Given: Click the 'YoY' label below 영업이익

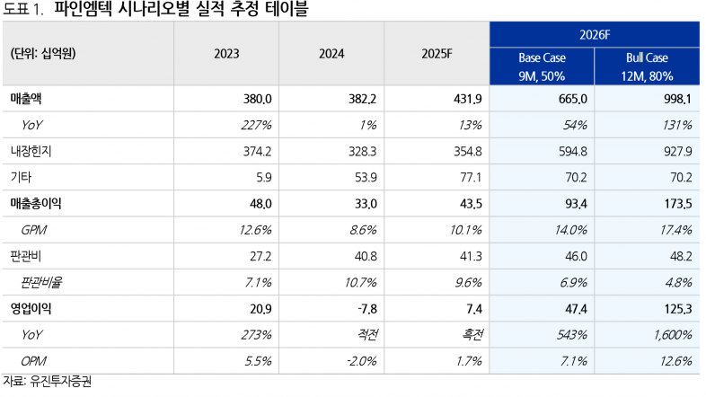Looking at the screenshot, I should pyautogui.click(x=31, y=335).
